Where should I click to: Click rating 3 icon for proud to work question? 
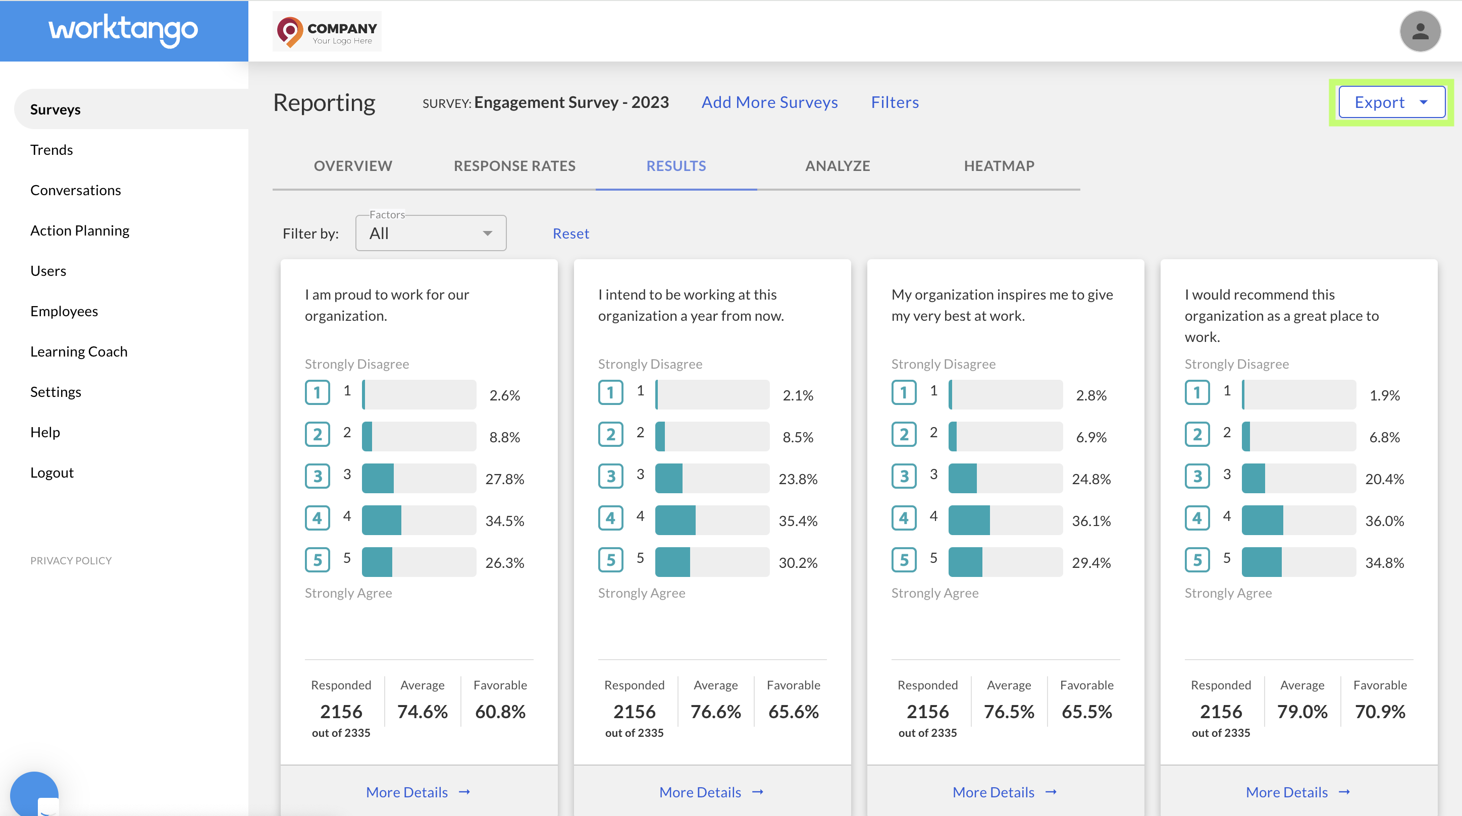coord(317,476)
